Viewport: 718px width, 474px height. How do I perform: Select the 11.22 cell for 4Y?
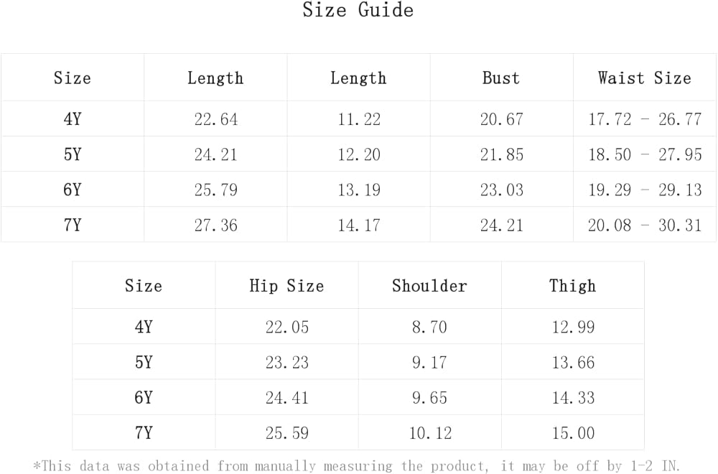click(358, 119)
